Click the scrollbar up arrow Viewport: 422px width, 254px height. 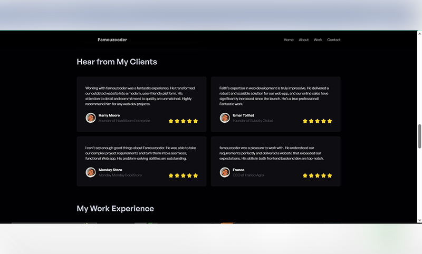pos(419,34)
